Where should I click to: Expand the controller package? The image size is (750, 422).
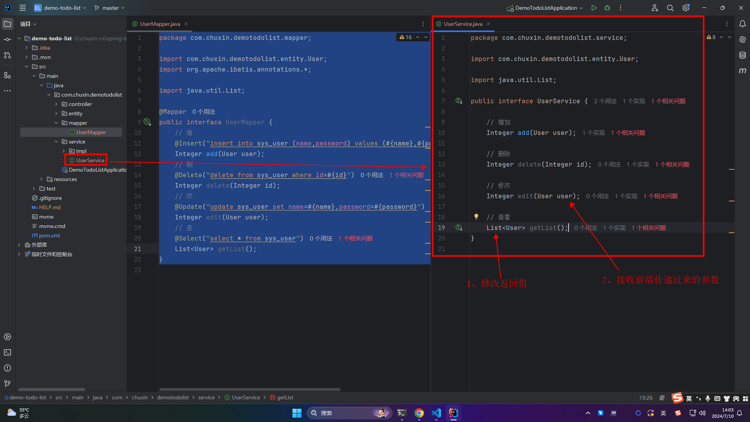(56, 104)
